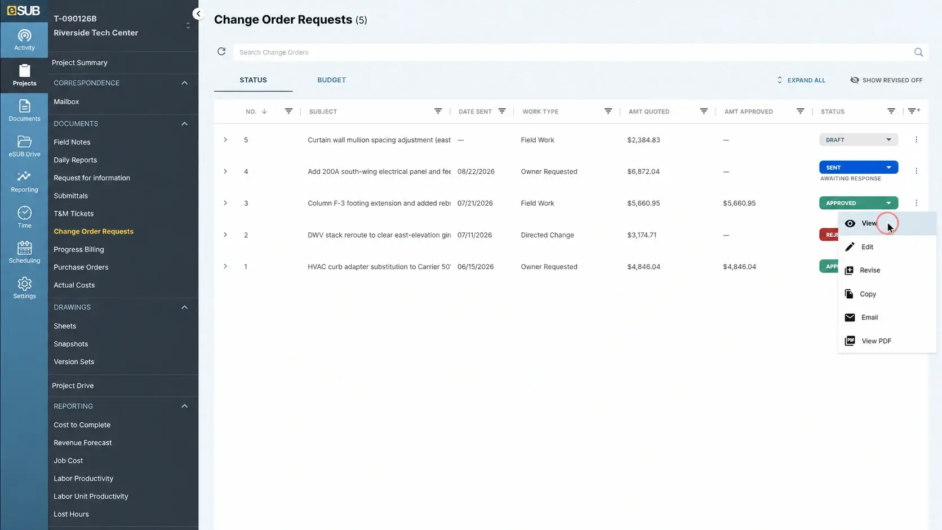This screenshot has height=530, width=942.
Task: Collapse the REPORTING section
Action: [184, 406]
